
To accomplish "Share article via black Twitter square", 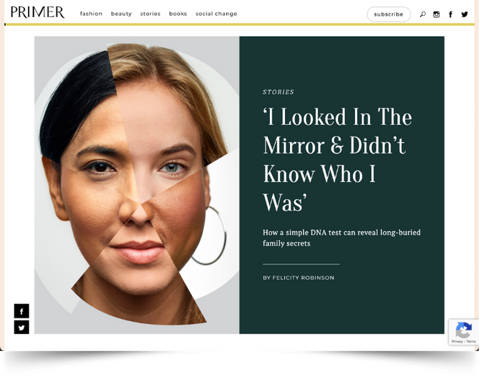I will [x=21, y=327].
